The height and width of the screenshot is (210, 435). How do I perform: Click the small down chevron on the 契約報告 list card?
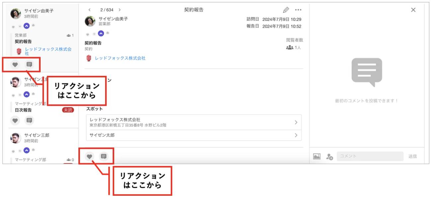[x=20, y=26]
